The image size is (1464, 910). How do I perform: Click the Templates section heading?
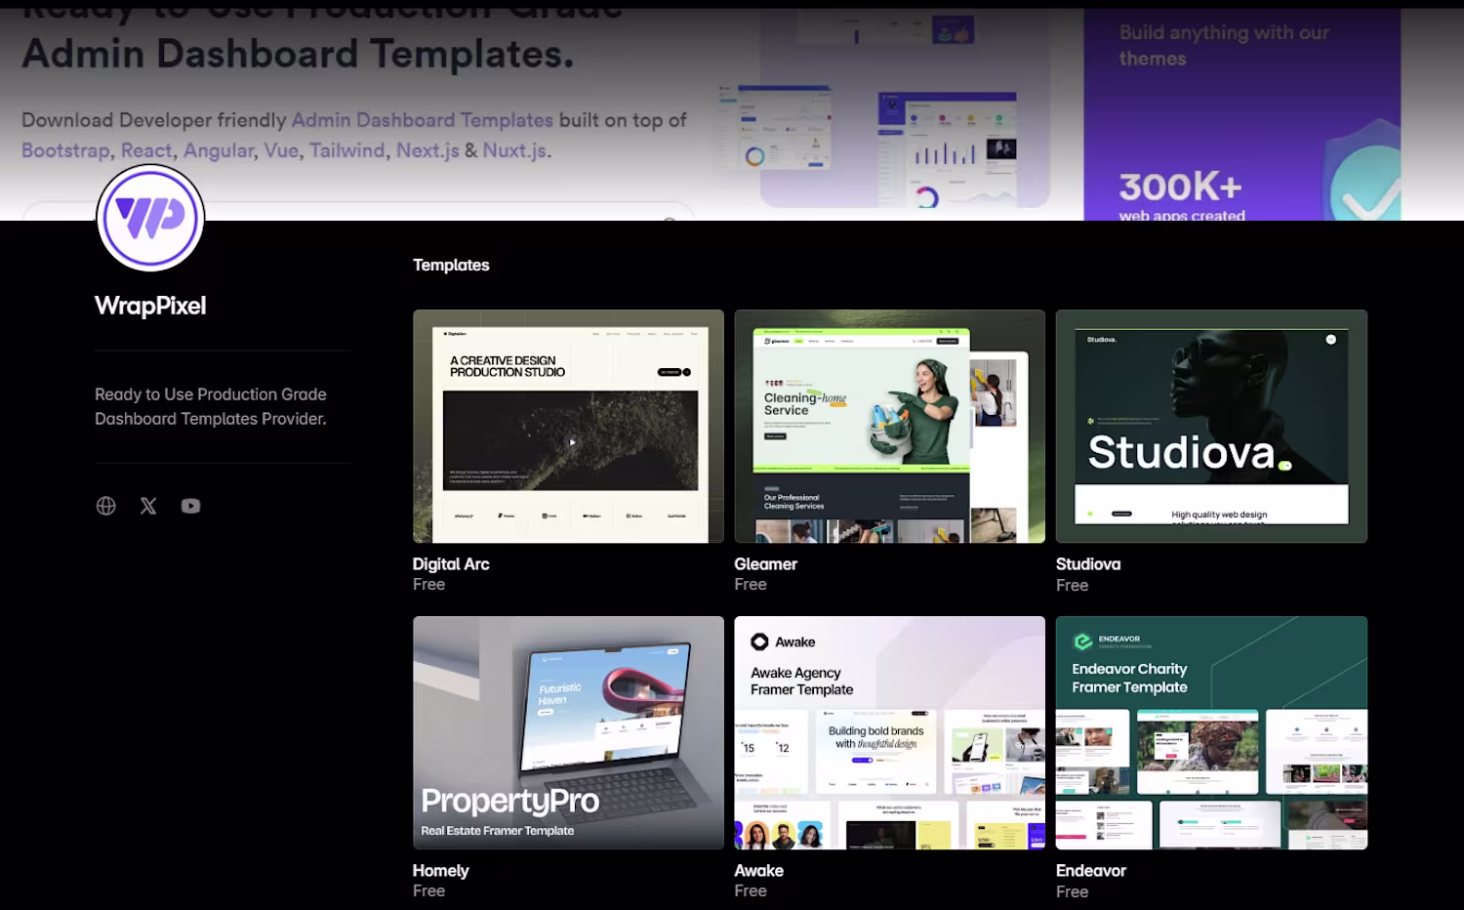pyautogui.click(x=451, y=265)
